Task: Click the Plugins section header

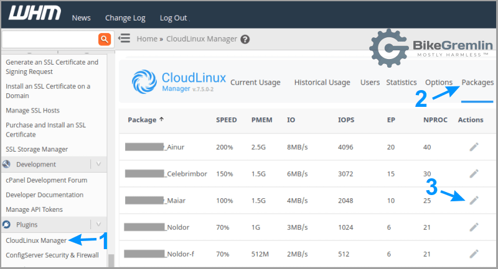Action: click(54, 224)
